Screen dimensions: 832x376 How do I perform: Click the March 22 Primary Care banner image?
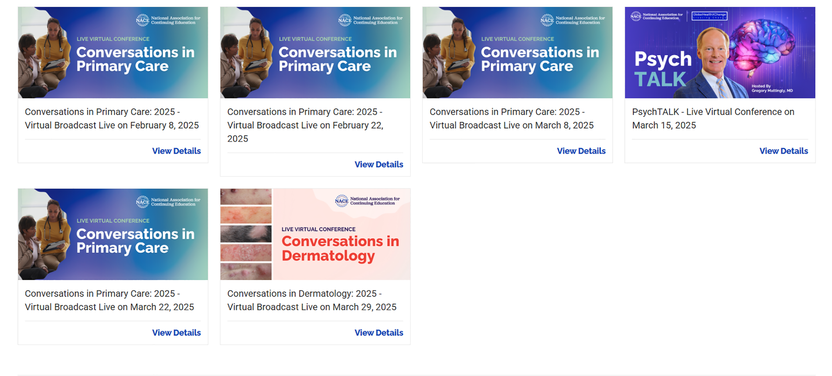113,234
